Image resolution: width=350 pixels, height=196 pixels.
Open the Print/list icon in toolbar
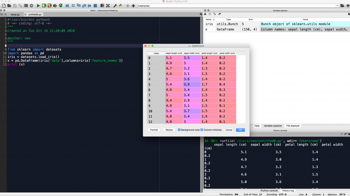coord(26,5)
